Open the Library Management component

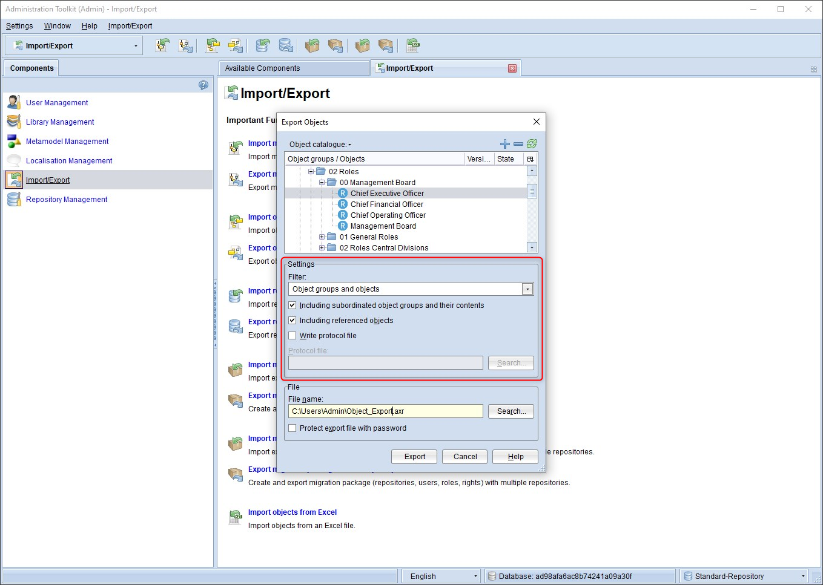coord(60,122)
